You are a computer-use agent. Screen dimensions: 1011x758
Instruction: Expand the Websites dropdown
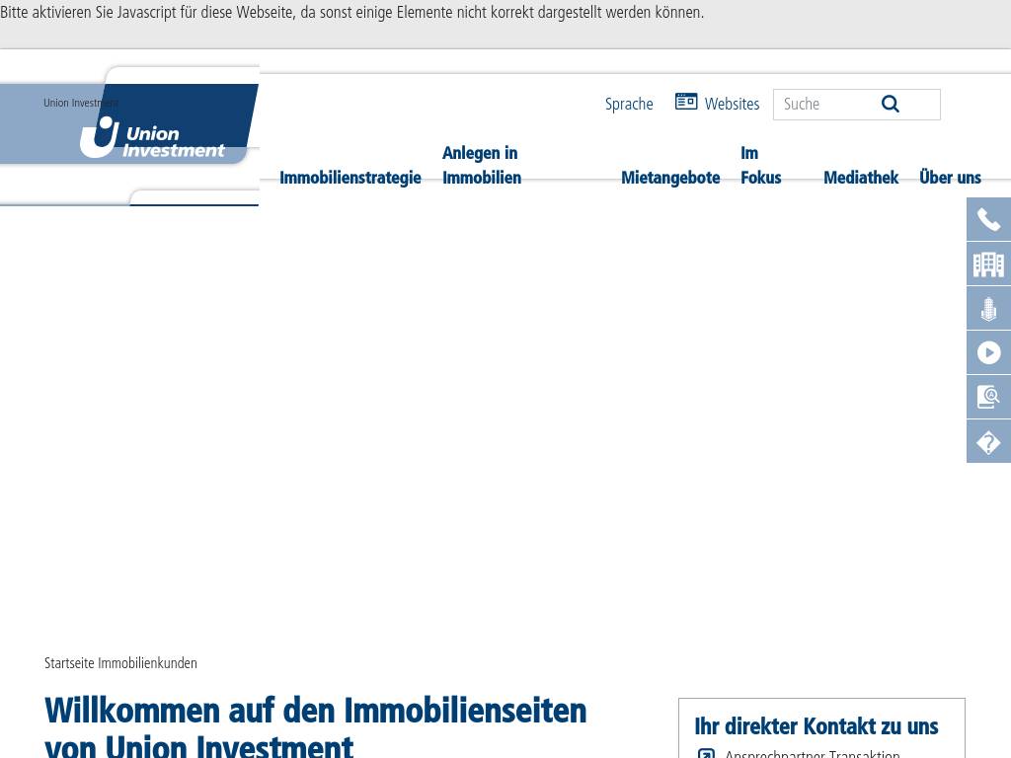pos(732,105)
